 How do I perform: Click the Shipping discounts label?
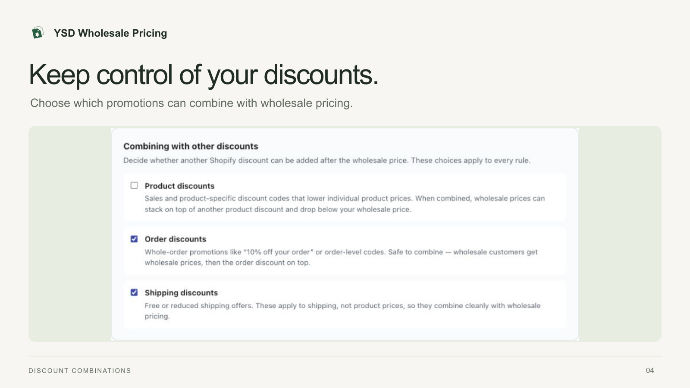coord(181,293)
